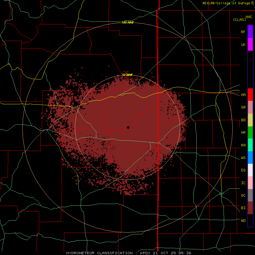Click the HR legend label

tap(243, 133)
